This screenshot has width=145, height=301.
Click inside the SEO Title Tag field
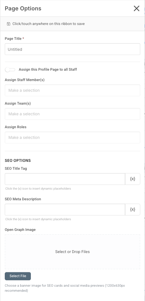tap(65, 179)
